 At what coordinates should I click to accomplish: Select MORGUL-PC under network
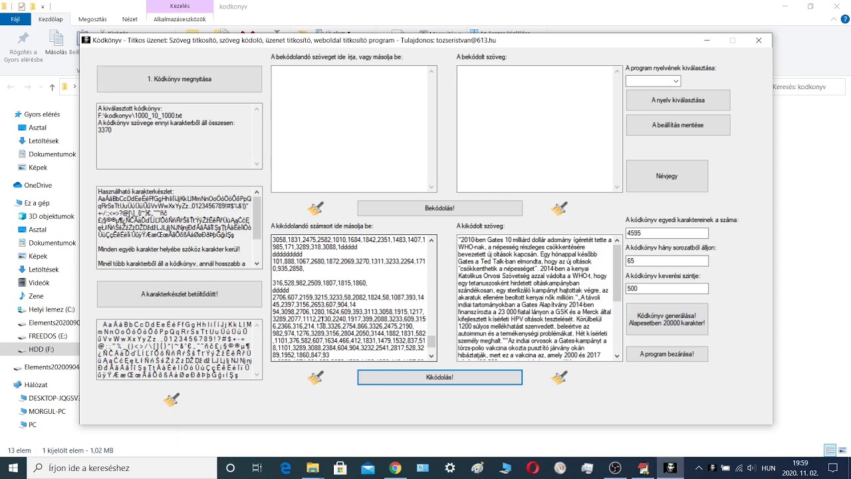click(x=47, y=411)
